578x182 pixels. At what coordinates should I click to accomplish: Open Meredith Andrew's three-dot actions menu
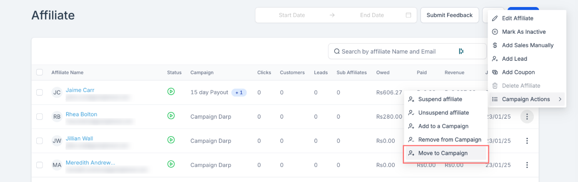(527, 165)
